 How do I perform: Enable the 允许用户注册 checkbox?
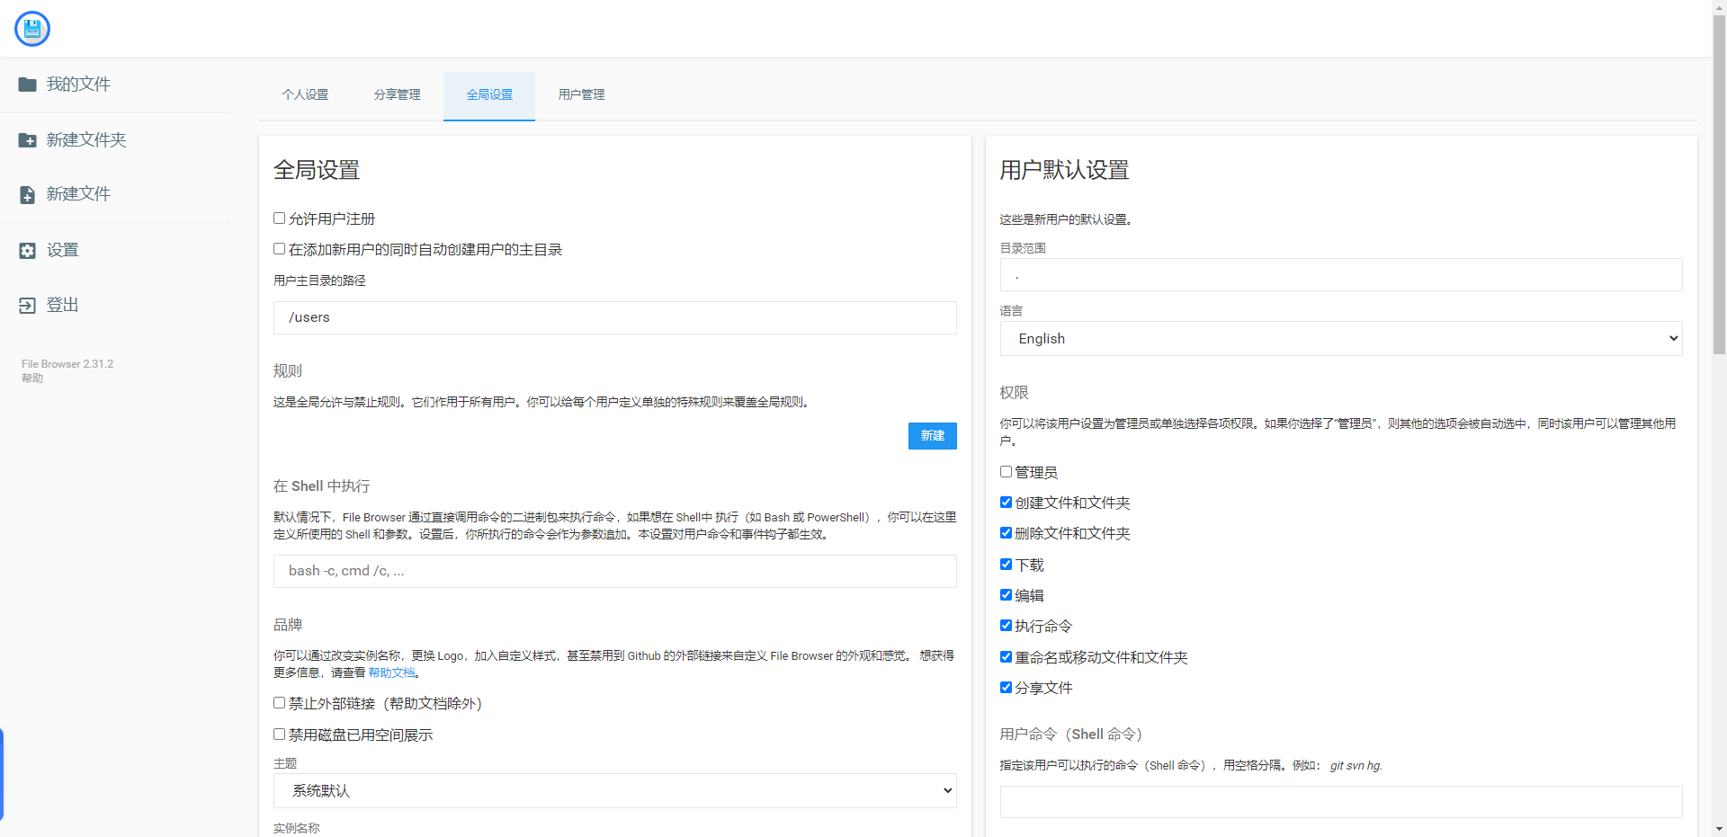(279, 218)
